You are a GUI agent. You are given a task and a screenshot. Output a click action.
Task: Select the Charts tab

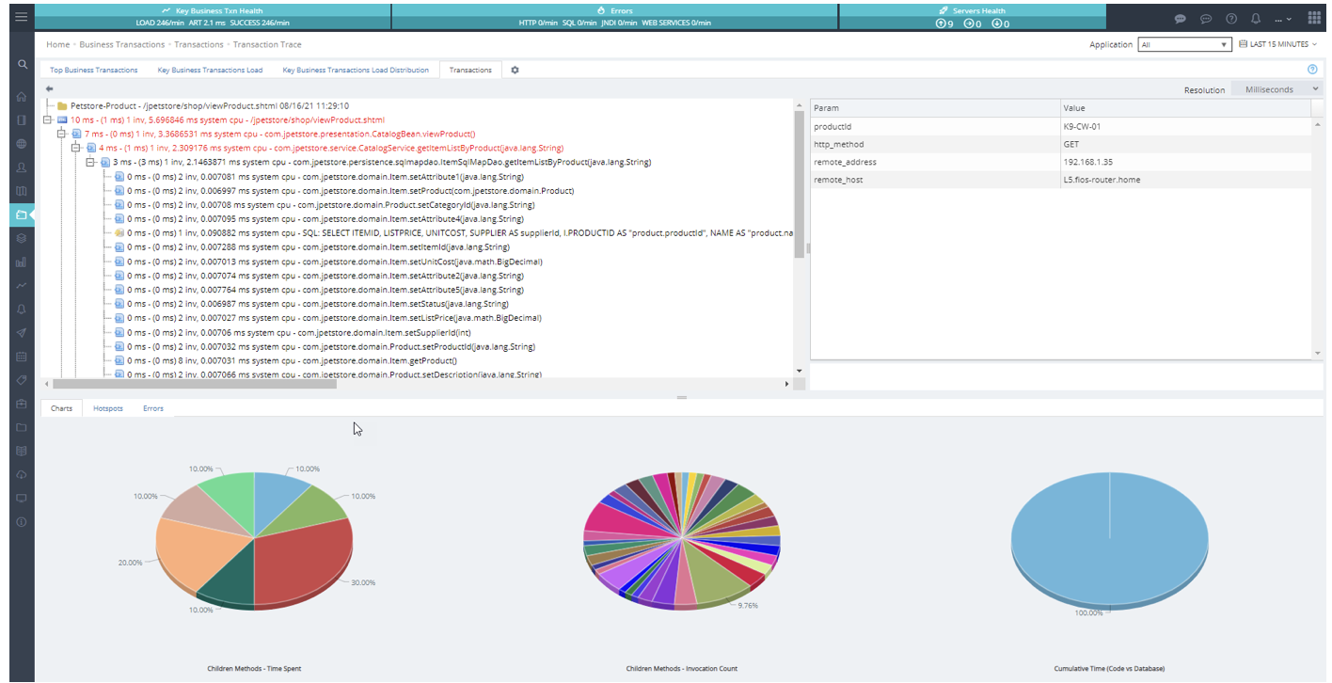point(61,408)
